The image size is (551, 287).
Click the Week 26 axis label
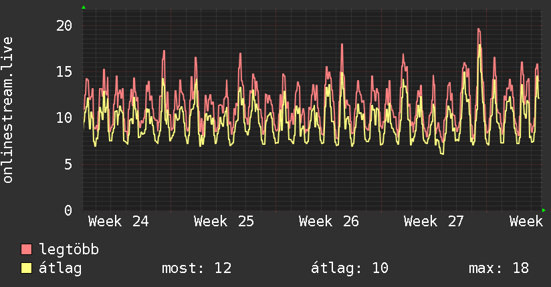pyautogui.click(x=329, y=222)
